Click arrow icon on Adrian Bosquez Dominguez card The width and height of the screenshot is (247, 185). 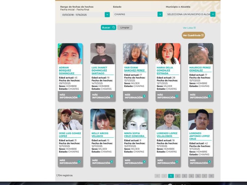[x=79, y=96]
